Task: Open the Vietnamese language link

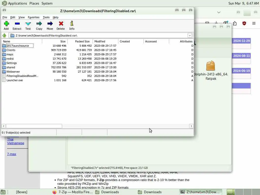Action: click(15, 143)
